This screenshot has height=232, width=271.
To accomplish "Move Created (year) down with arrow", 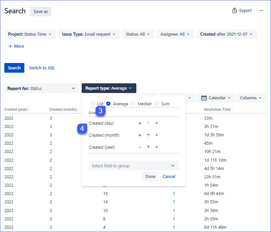I will (x=140, y=147).
